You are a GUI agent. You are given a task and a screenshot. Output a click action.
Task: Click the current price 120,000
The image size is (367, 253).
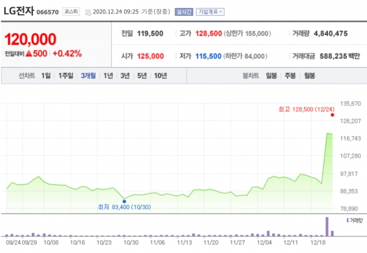[x=31, y=39]
